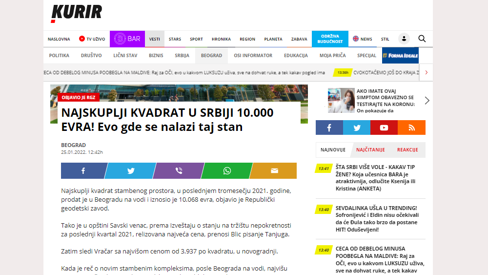488x275 pixels.
Task: Open the Forma Ideale banner
Action: (400, 55)
